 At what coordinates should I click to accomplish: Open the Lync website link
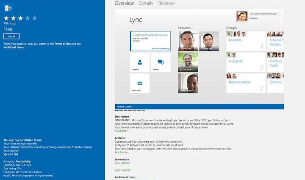pyautogui.click(x=122, y=163)
